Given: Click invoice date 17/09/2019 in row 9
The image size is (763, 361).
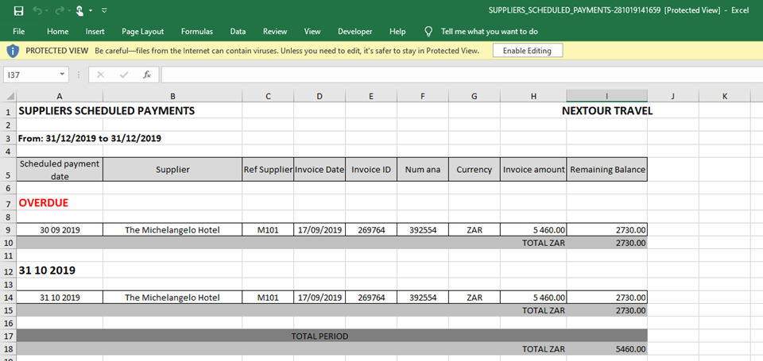Looking at the screenshot, I should click(x=320, y=230).
